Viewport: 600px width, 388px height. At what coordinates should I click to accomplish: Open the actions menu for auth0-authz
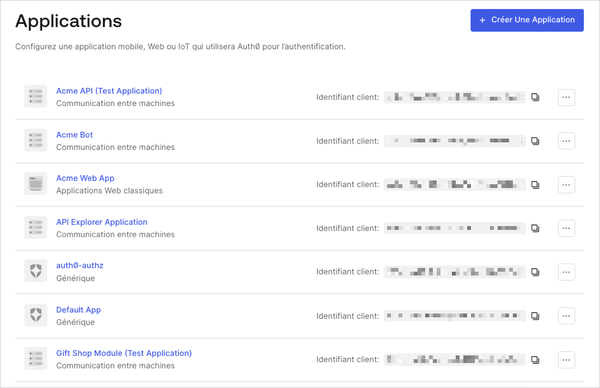coord(566,272)
